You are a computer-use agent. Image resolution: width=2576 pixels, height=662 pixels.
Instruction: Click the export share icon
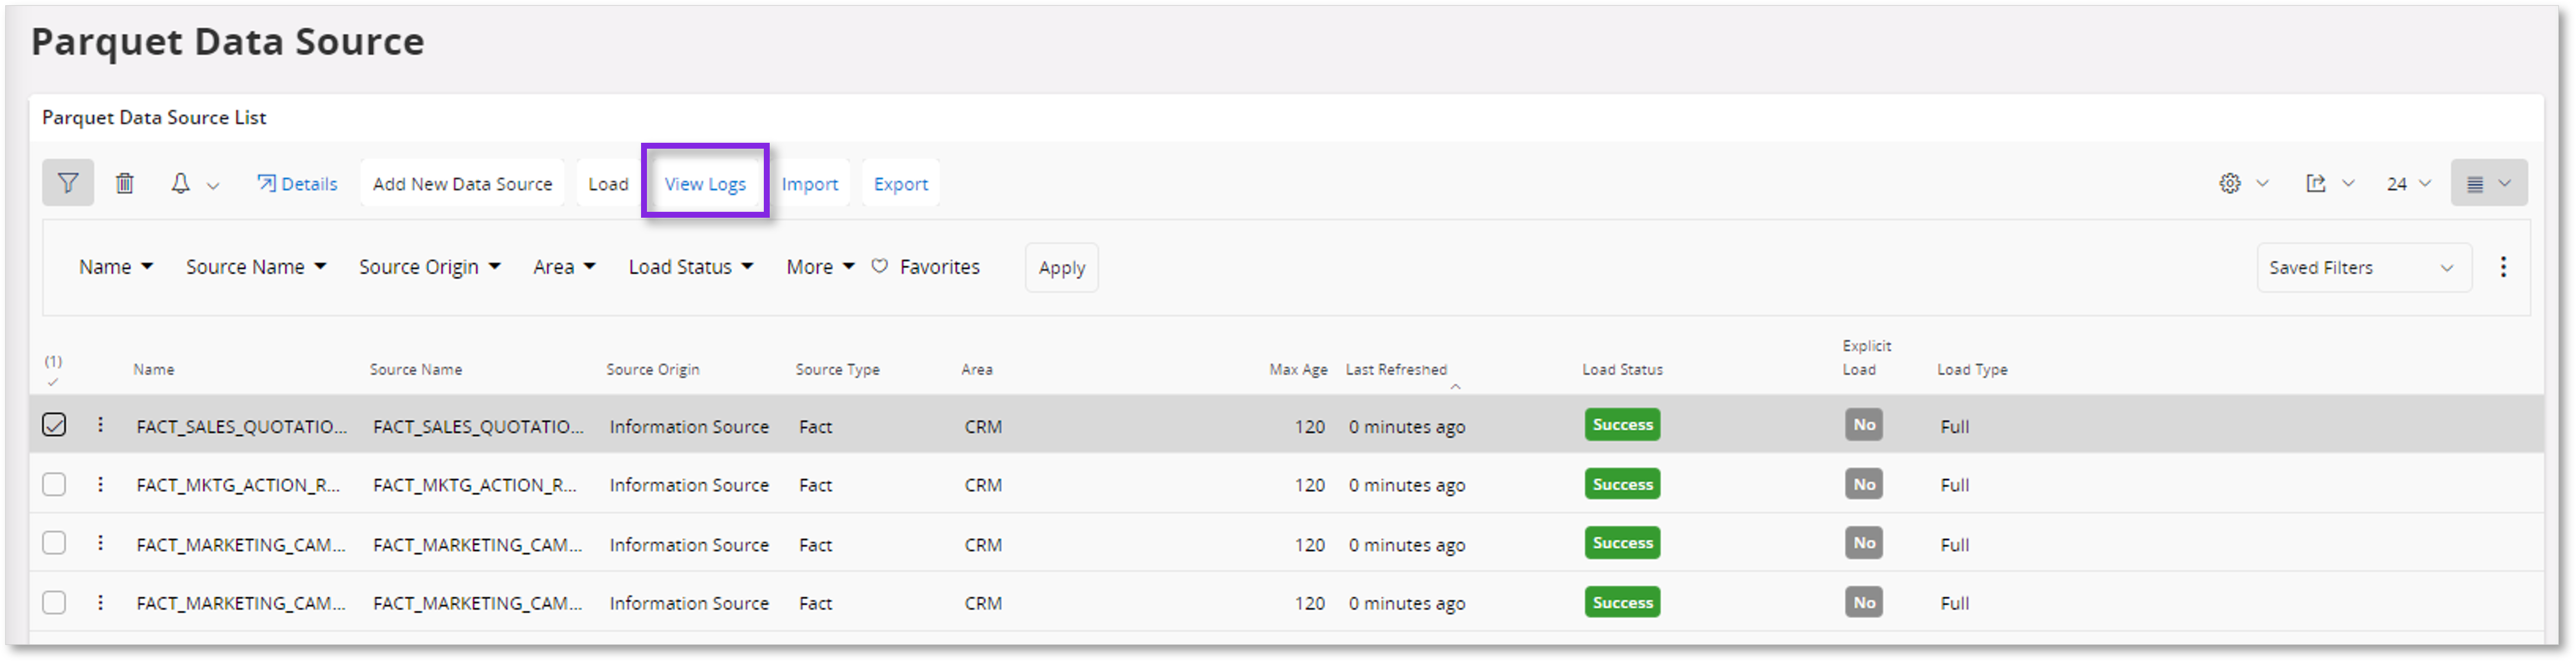coord(2315,183)
